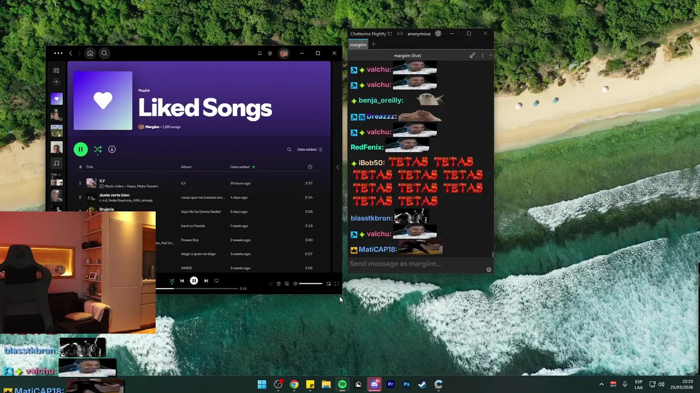Open Google Chrome from the taskbar

(294, 384)
